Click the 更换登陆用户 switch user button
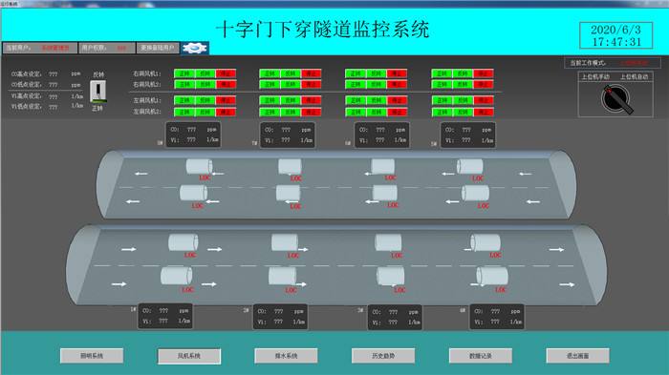Image resolution: width=669 pixels, height=375 pixels. (158, 48)
